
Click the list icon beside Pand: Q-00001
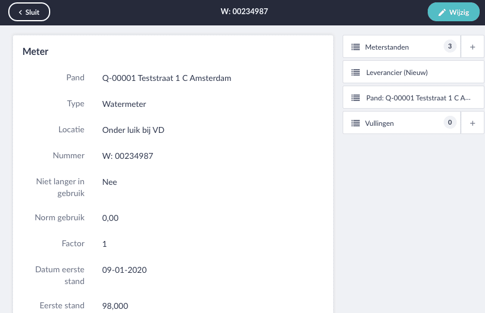click(356, 97)
